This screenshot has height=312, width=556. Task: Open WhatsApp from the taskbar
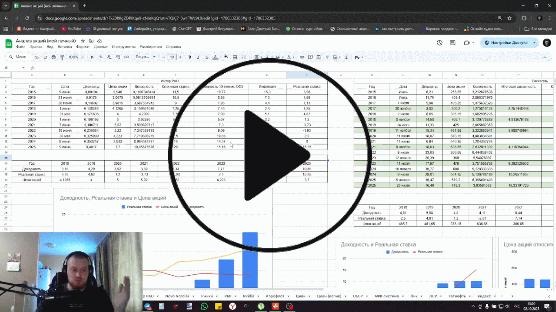[204, 306]
